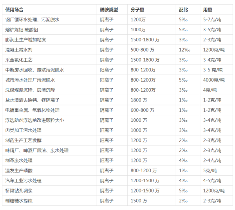235x210 pixels.
Task: Select the 配比 column header
Action: click(x=183, y=9)
